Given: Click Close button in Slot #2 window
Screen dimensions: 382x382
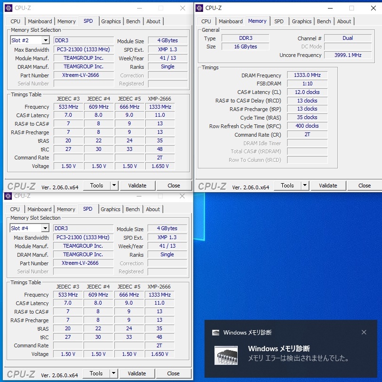Looking at the screenshot, I should pos(174,186).
